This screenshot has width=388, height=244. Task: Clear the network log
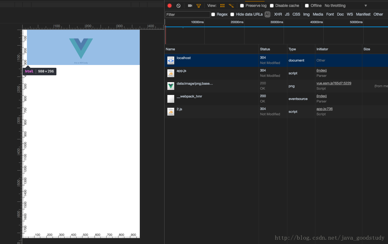(178, 6)
